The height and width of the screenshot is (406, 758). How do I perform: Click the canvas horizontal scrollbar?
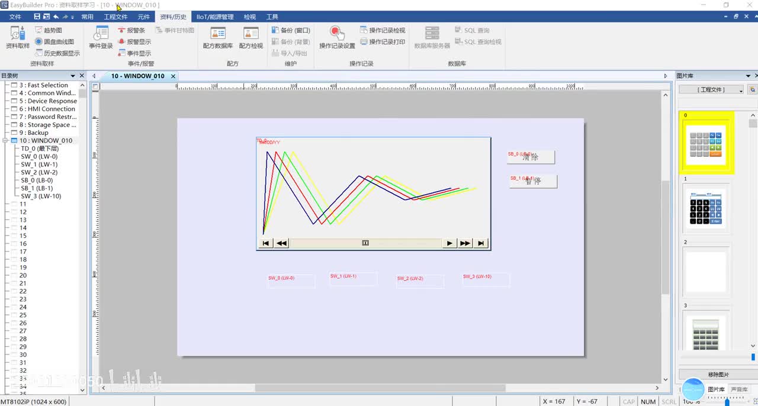[x=380, y=388]
